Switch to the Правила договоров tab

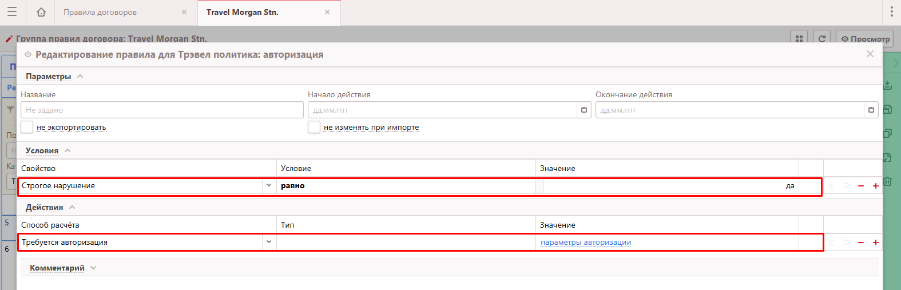tap(100, 12)
